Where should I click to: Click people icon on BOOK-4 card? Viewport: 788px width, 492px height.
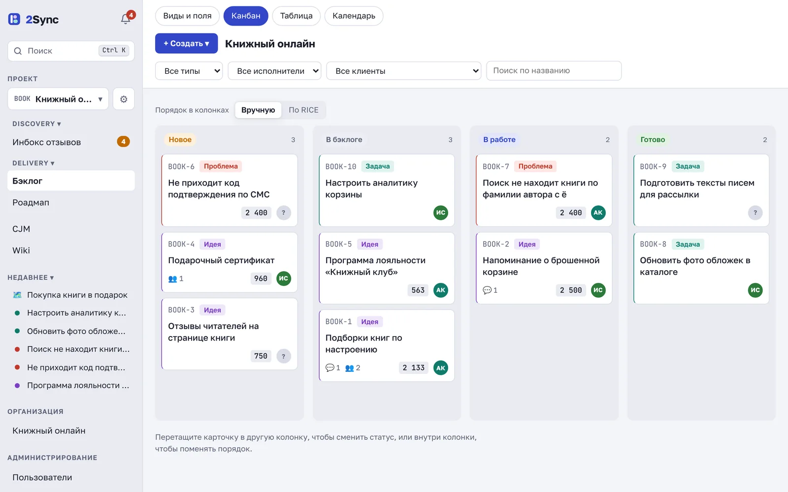pos(172,279)
